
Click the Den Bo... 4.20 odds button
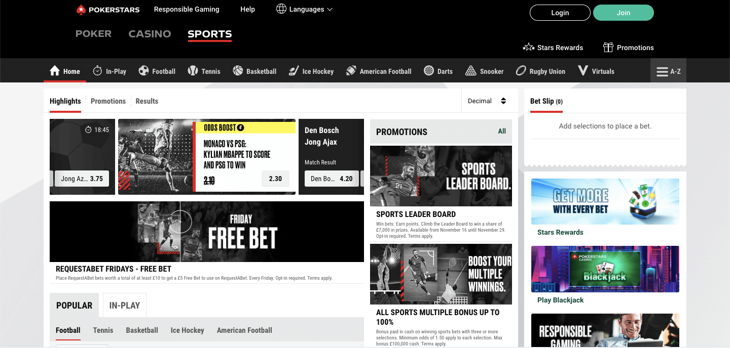click(332, 179)
